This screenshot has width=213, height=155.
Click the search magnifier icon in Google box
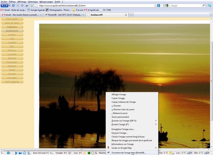(203, 6)
